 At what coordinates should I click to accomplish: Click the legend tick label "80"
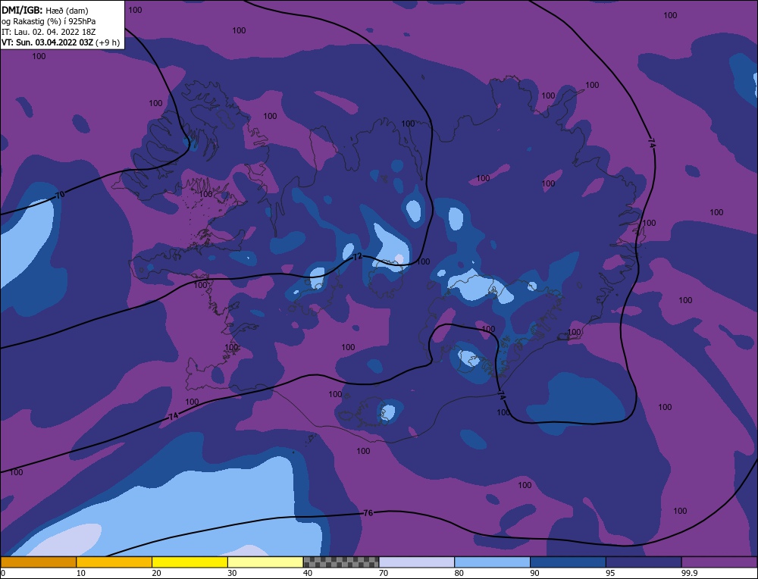coord(459,573)
